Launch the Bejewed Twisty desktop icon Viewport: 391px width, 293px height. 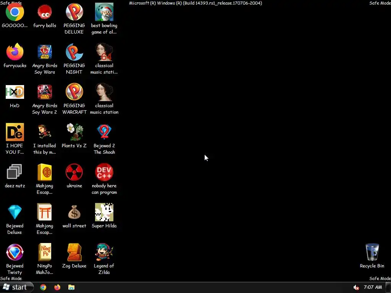pyautogui.click(x=15, y=252)
